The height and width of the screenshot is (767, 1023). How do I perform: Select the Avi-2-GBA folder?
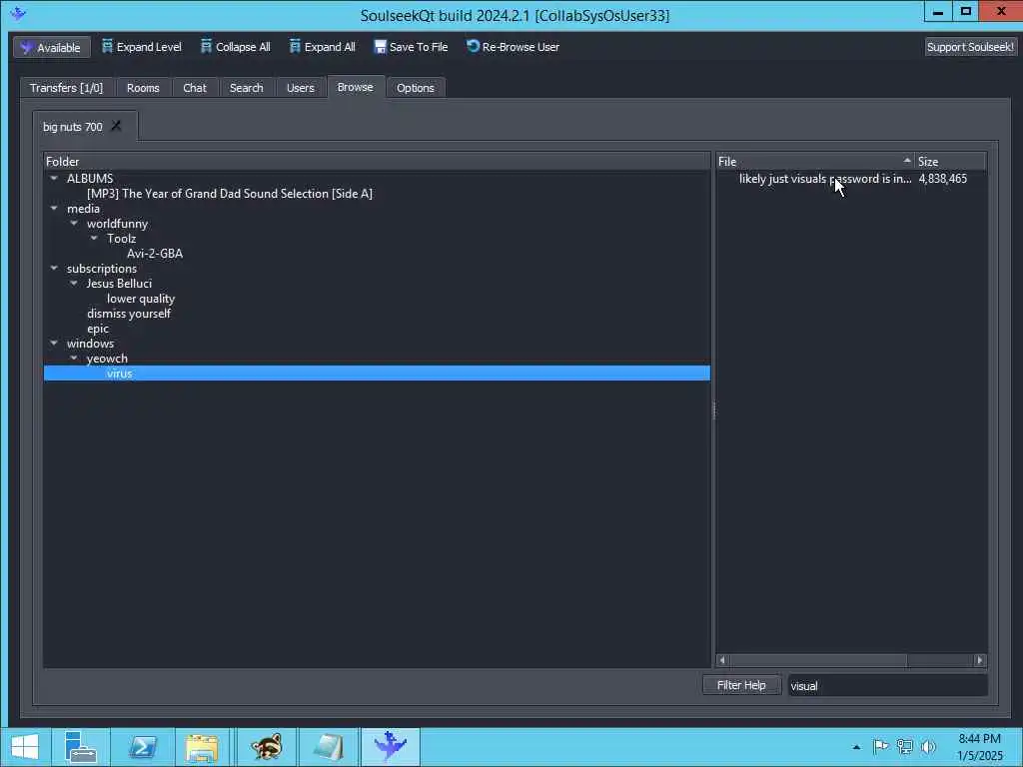155,253
